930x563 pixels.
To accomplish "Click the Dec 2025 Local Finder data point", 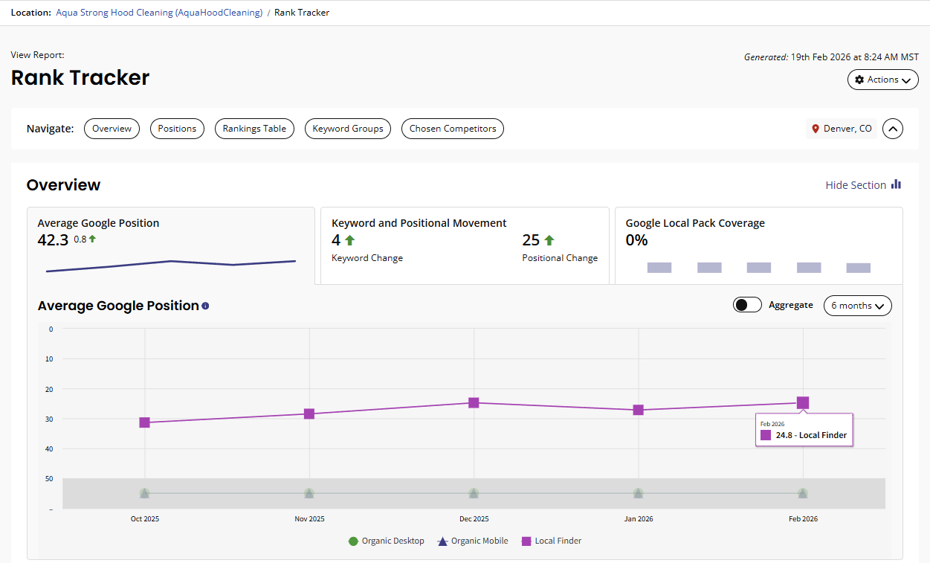I will point(474,403).
